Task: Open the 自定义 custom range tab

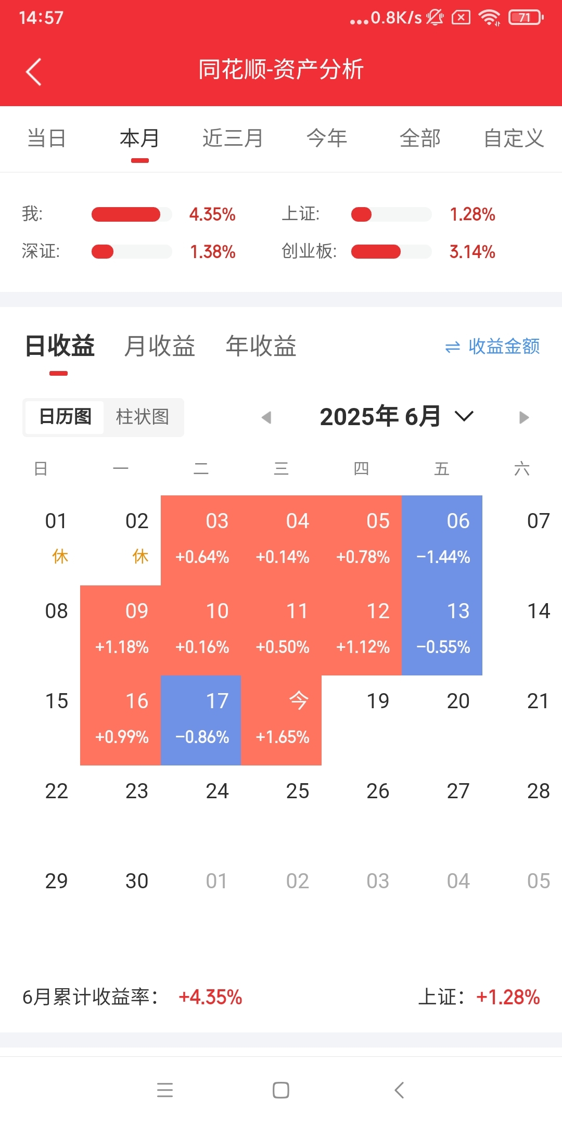Action: (x=514, y=138)
